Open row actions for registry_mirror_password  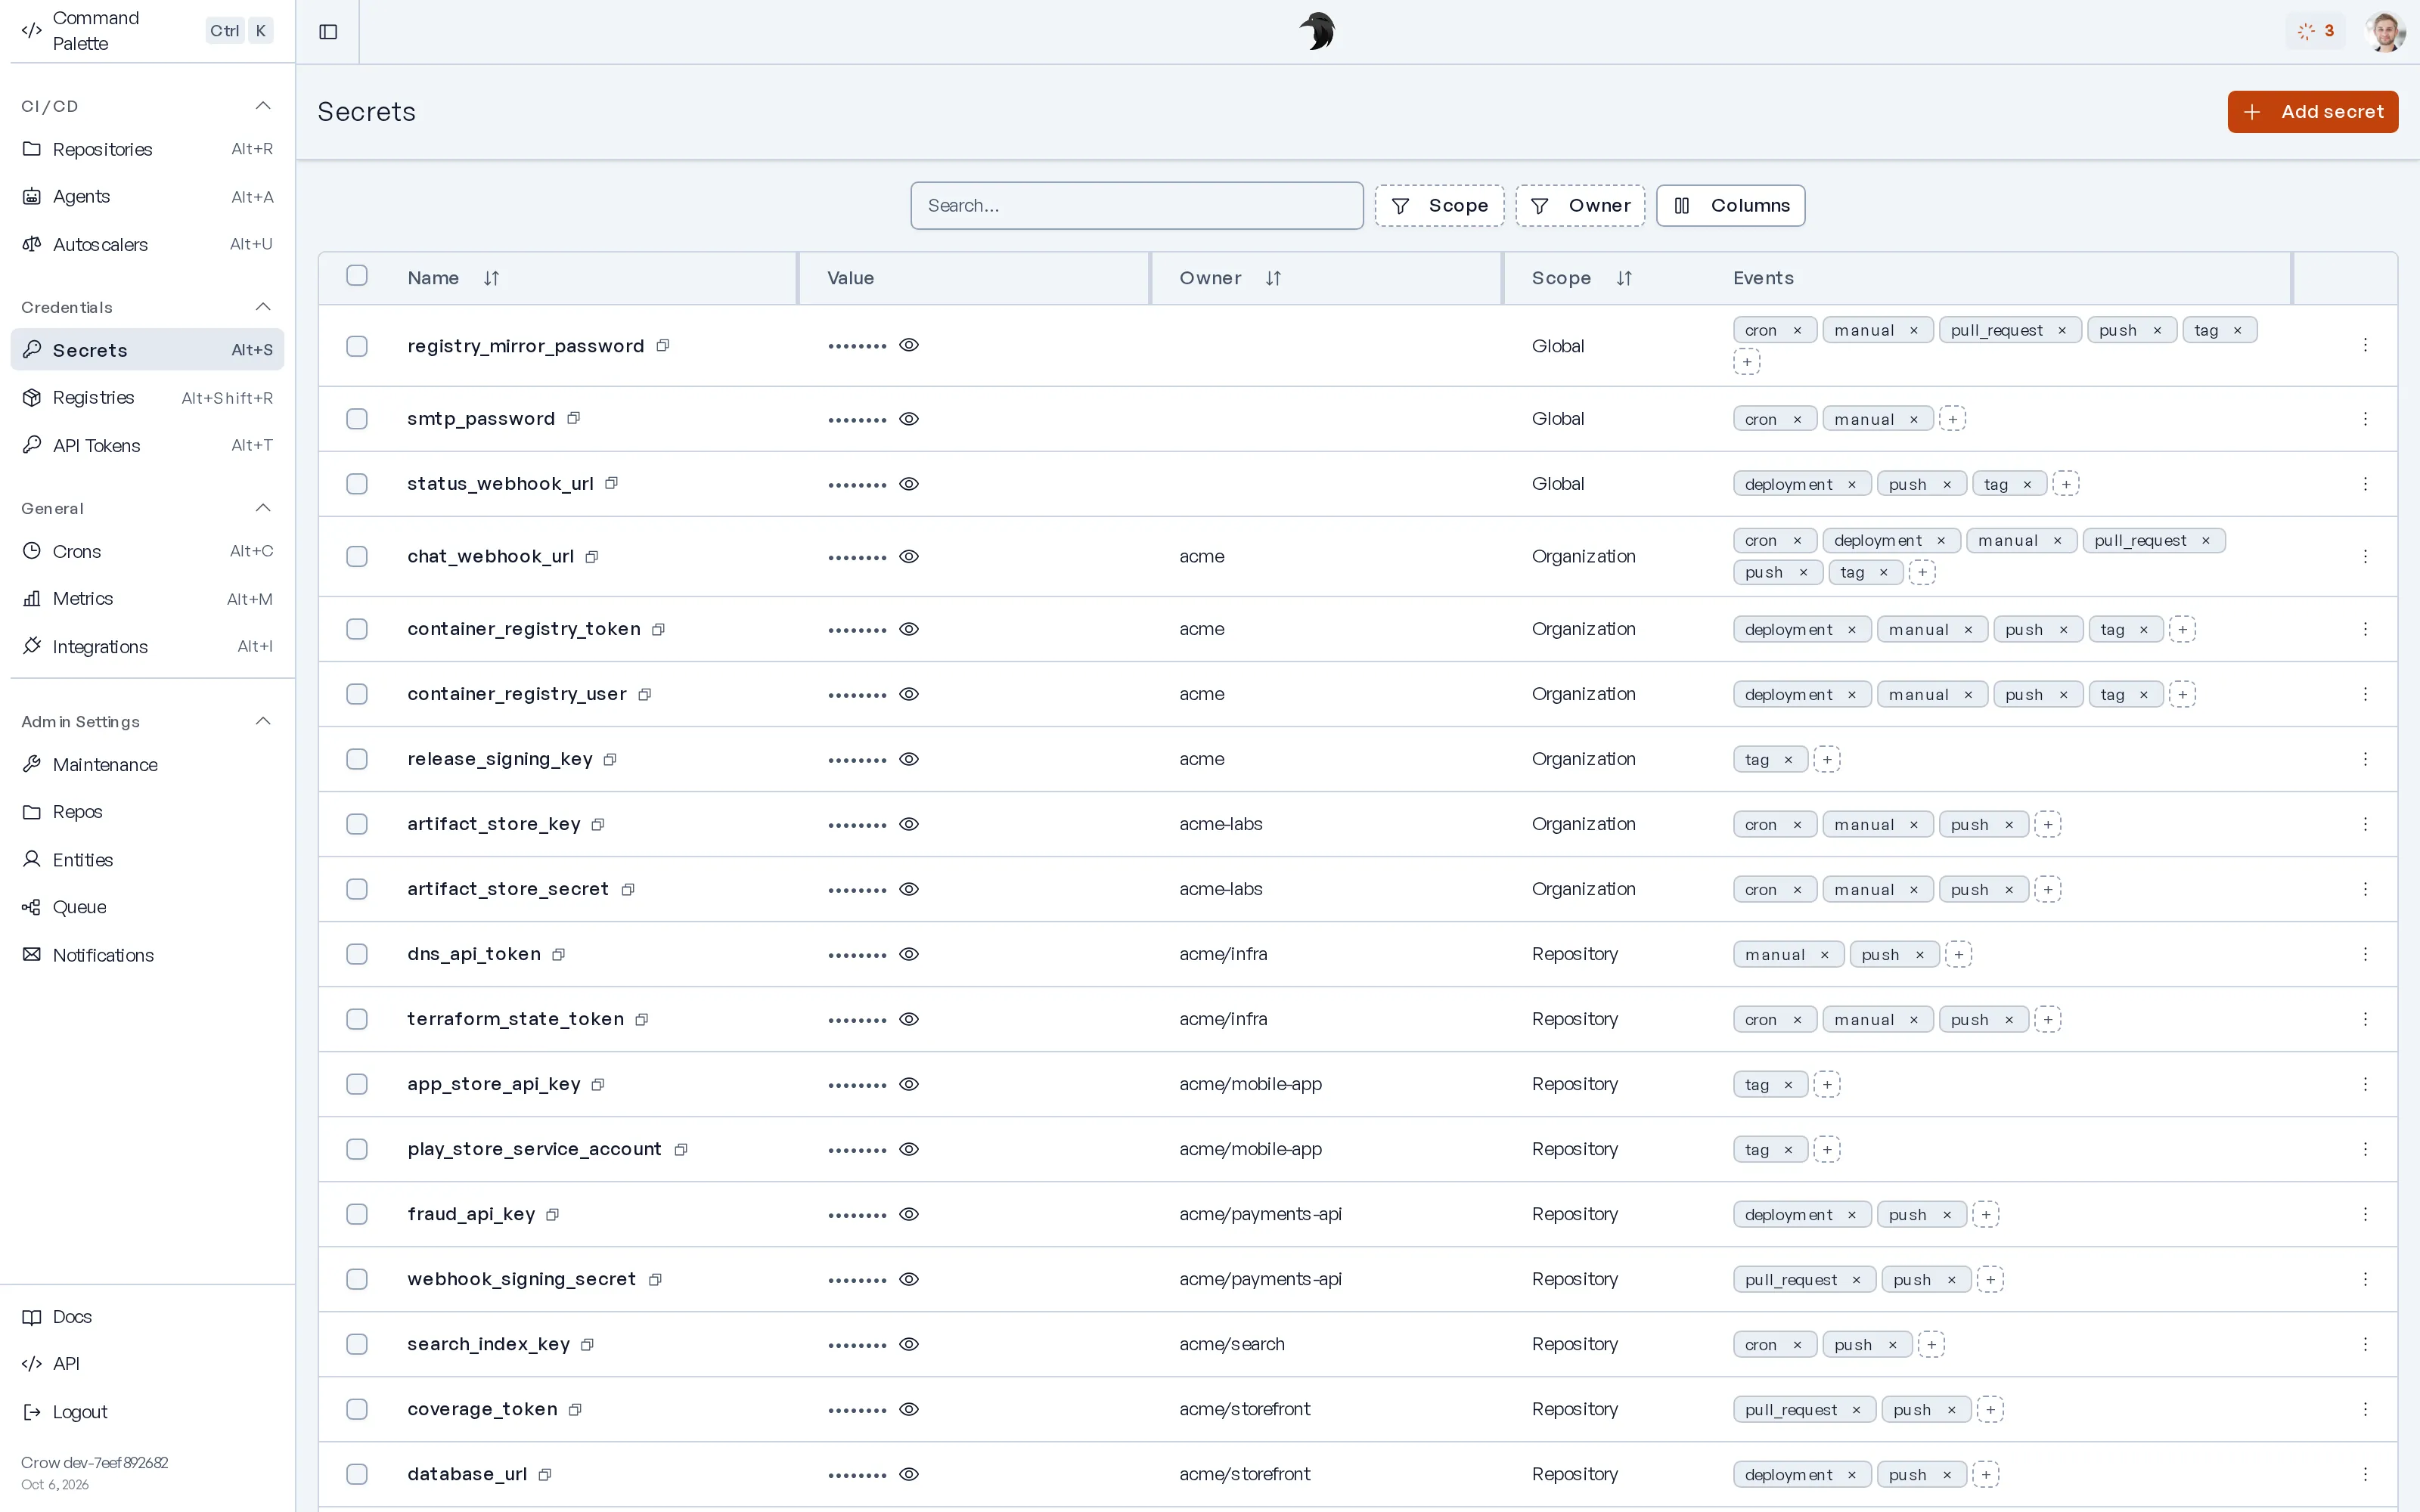click(2365, 345)
